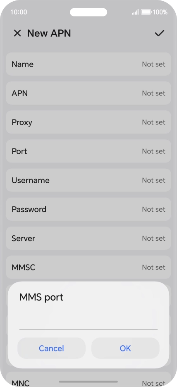
Task: Choose the Server setting
Action: (88, 238)
